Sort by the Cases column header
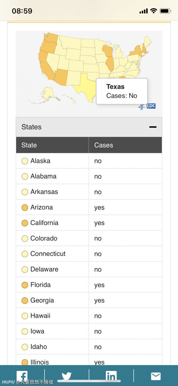 (x=125, y=145)
